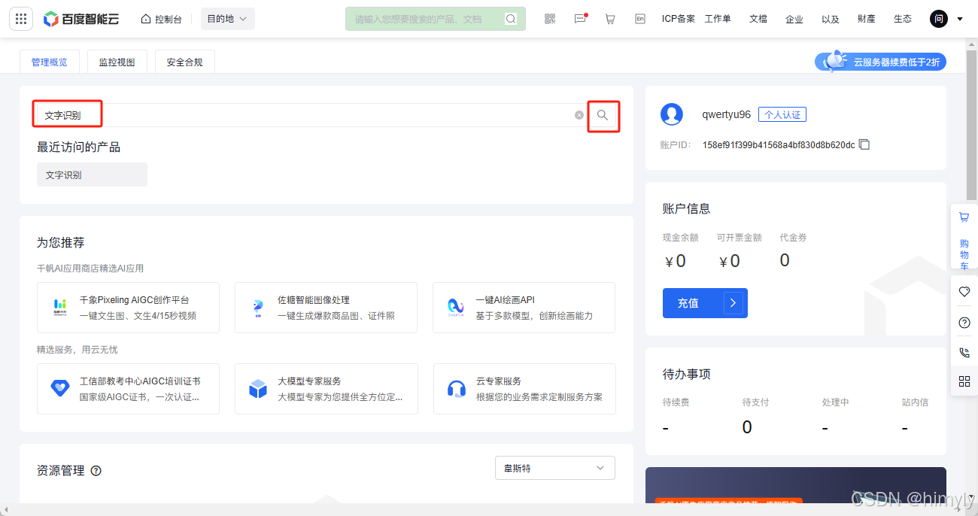This screenshot has height=516, width=978.
Task: Switch to 安全合规 tab
Action: pos(184,62)
